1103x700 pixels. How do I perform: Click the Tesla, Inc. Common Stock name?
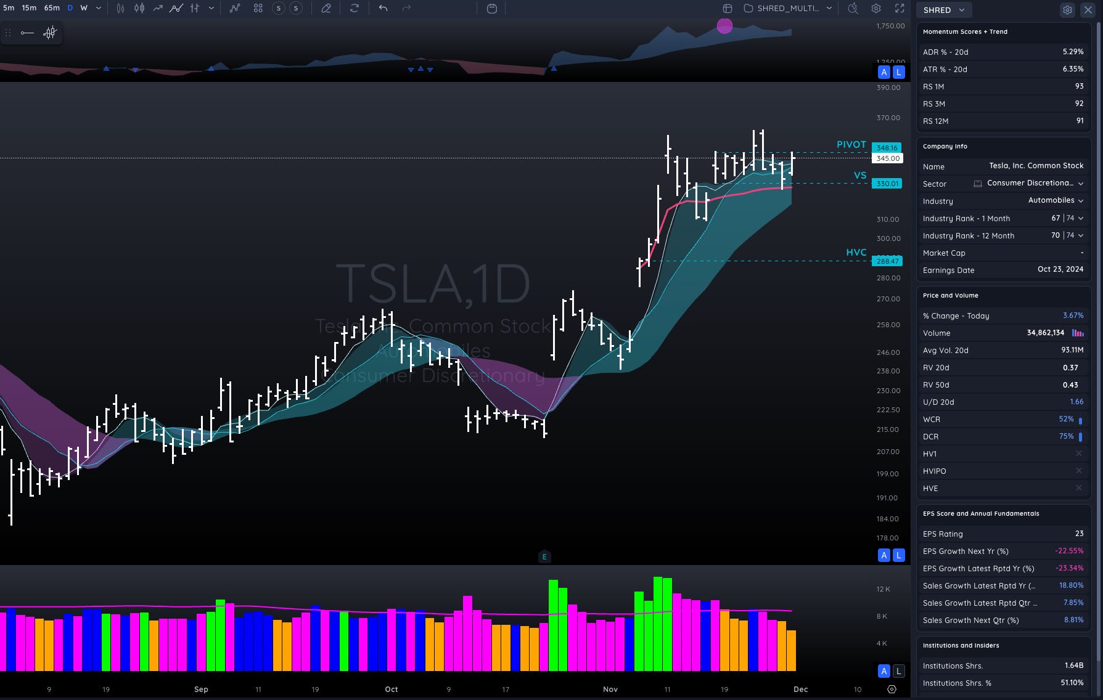tap(1036, 166)
